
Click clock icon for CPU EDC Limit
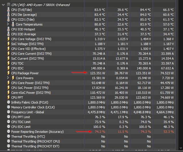[x=9, y=126]
